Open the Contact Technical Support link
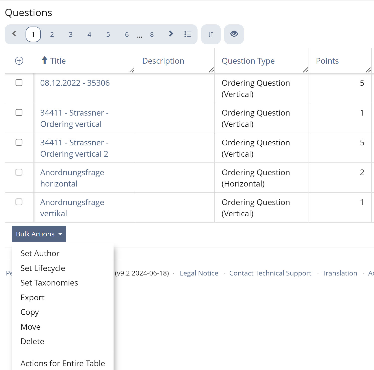 [270, 273]
